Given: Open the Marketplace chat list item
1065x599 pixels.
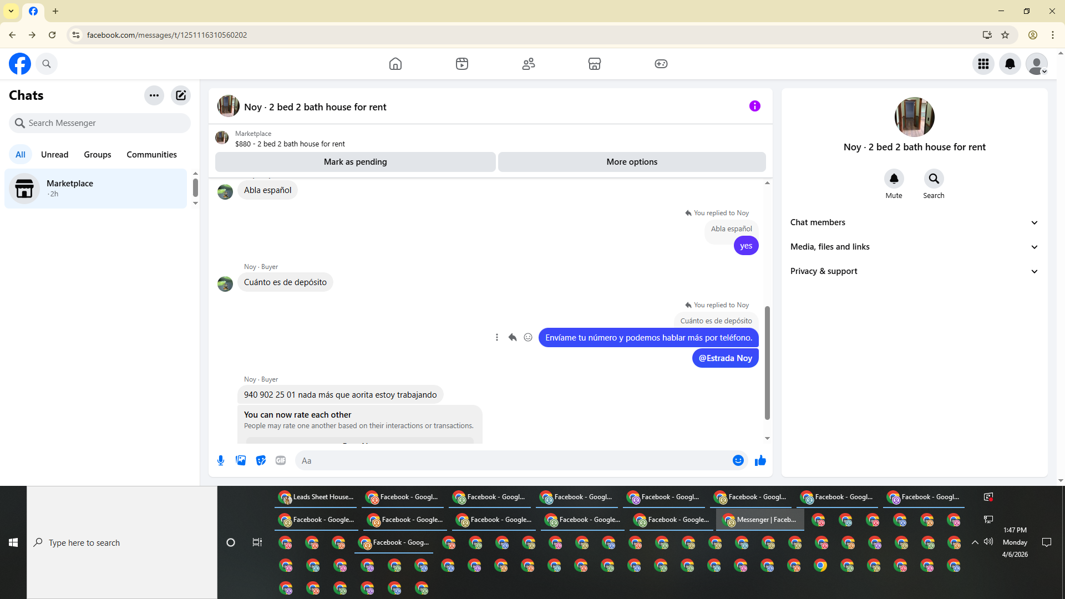Looking at the screenshot, I should pos(96,189).
